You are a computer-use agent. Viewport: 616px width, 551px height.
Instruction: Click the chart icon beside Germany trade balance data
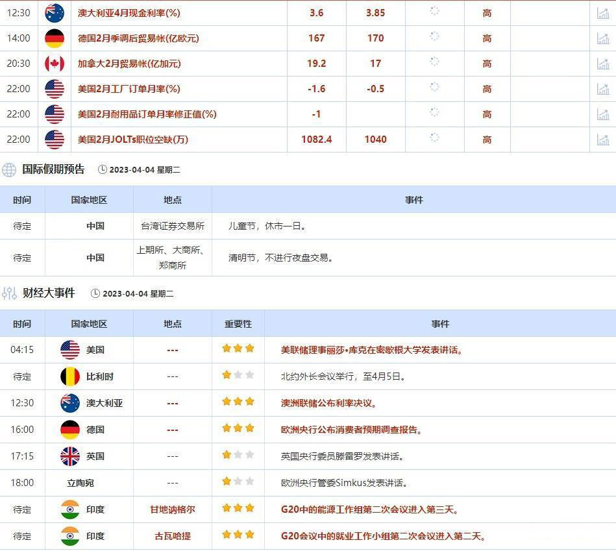pos(604,38)
